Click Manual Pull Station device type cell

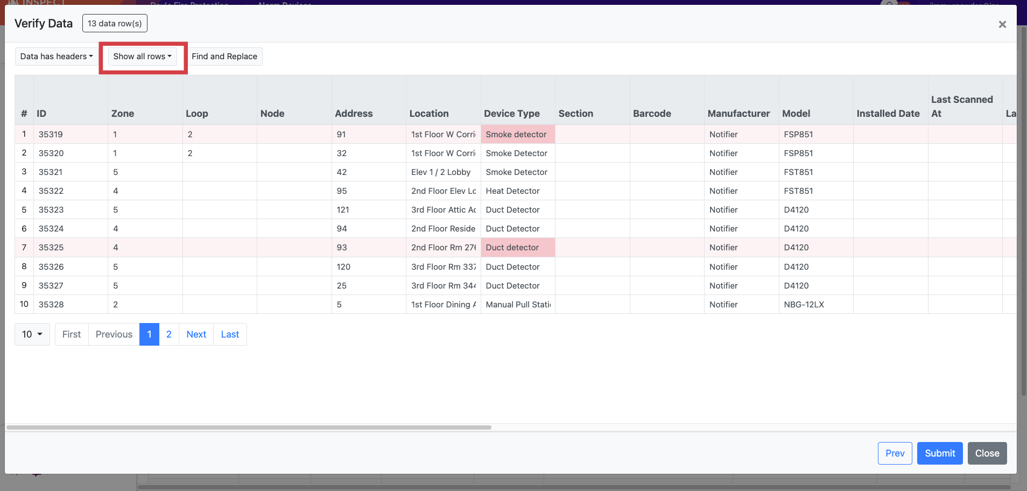click(x=518, y=305)
